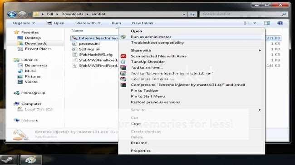Click the Name column header
The image size is (295, 165).
[77, 31]
